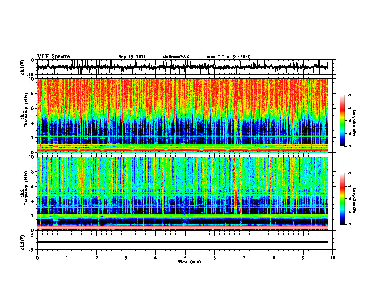Click the 'ch.3(V)' axis label
This screenshot has width=375, height=289.
coord(23,242)
